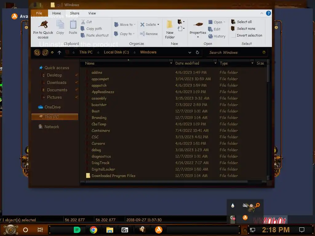Open the New item dropdown icon

point(181,22)
